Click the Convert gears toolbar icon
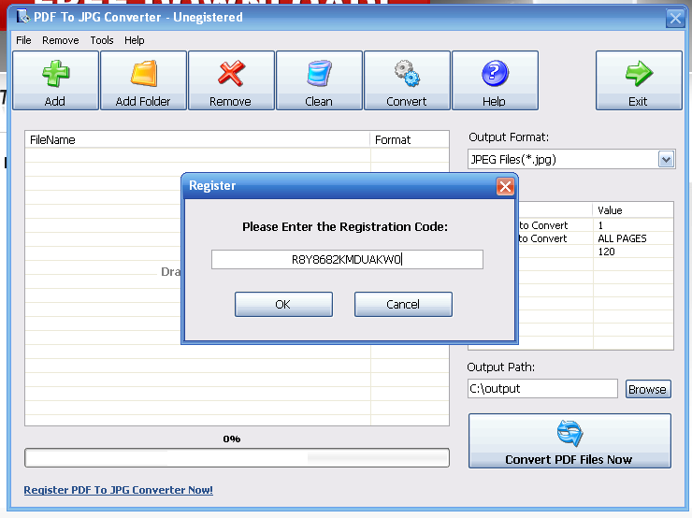 pos(407,74)
